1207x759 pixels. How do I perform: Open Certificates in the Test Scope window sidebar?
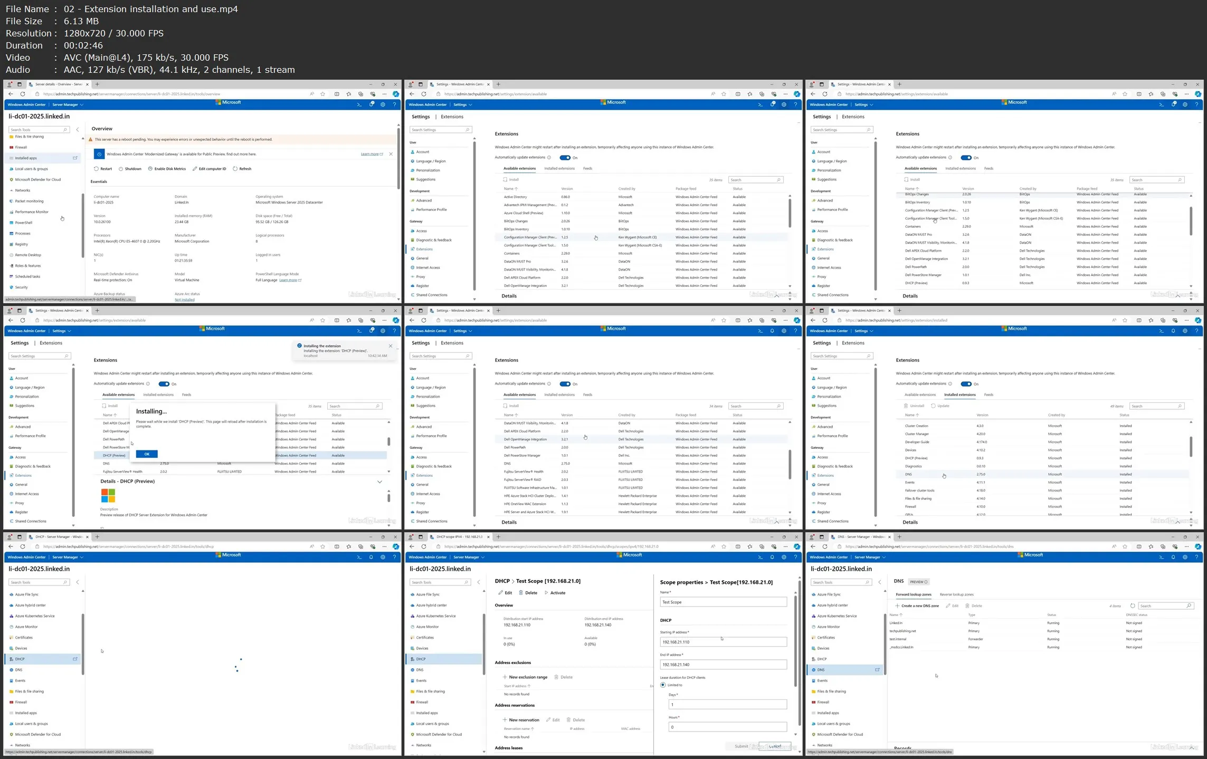[425, 638]
